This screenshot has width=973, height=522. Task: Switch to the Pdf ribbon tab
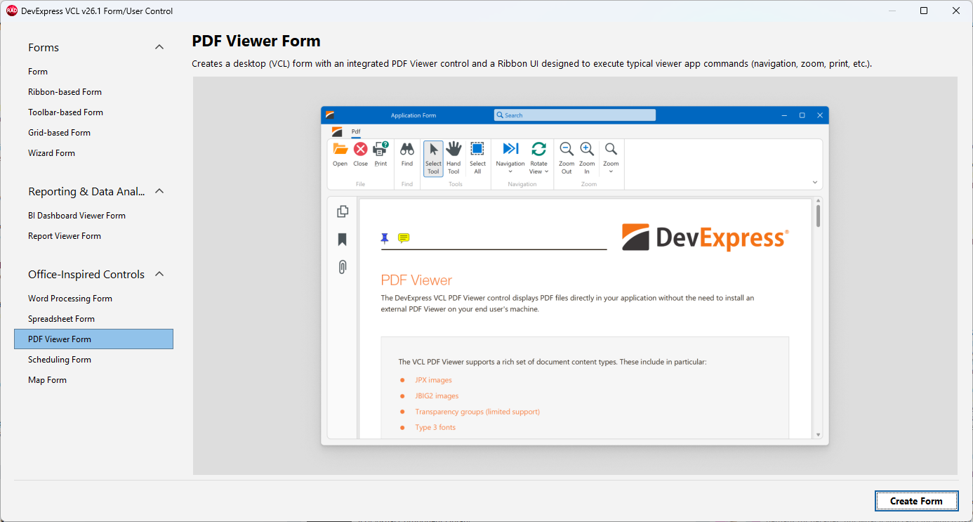[356, 131]
